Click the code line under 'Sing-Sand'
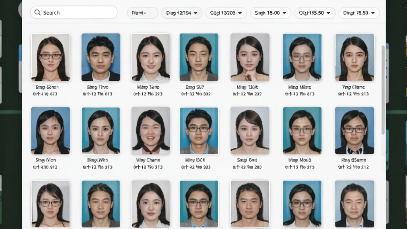Image resolution: width=407 pixels, height=229 pixels. 45,94
